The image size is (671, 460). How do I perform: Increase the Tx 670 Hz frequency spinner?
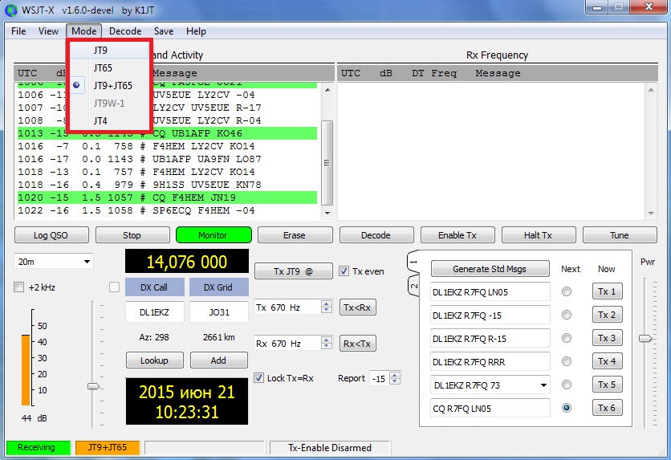click(326, 304)
